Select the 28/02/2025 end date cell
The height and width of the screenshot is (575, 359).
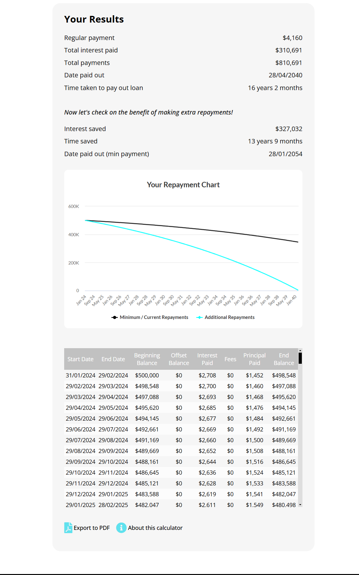113,505
